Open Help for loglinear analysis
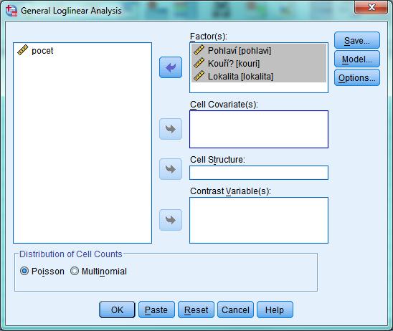393x331 pixels. [275, 310]
